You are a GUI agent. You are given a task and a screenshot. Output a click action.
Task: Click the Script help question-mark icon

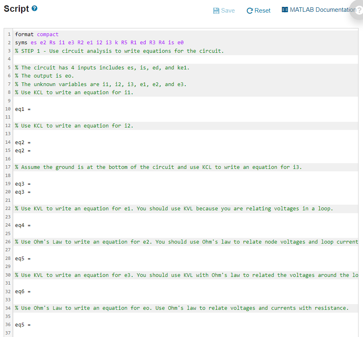[x=34, y=9]
